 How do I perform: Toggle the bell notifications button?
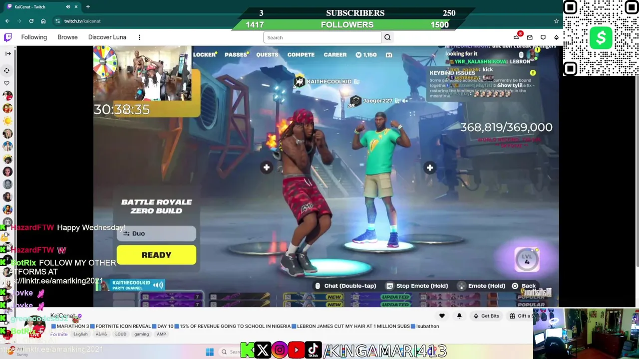459,316
